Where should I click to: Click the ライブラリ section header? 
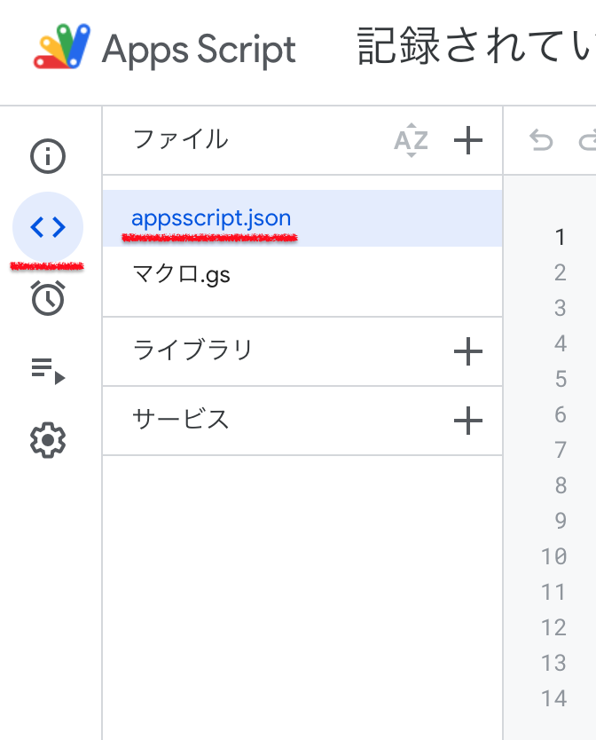[x=192, y=350]
